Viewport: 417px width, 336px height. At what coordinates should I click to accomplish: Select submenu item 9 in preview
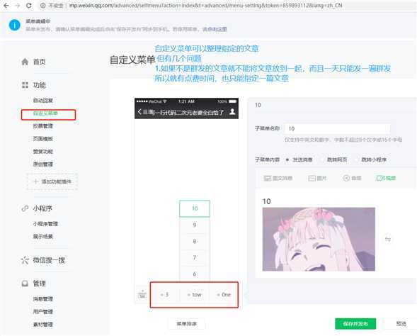tap(195, 225)
